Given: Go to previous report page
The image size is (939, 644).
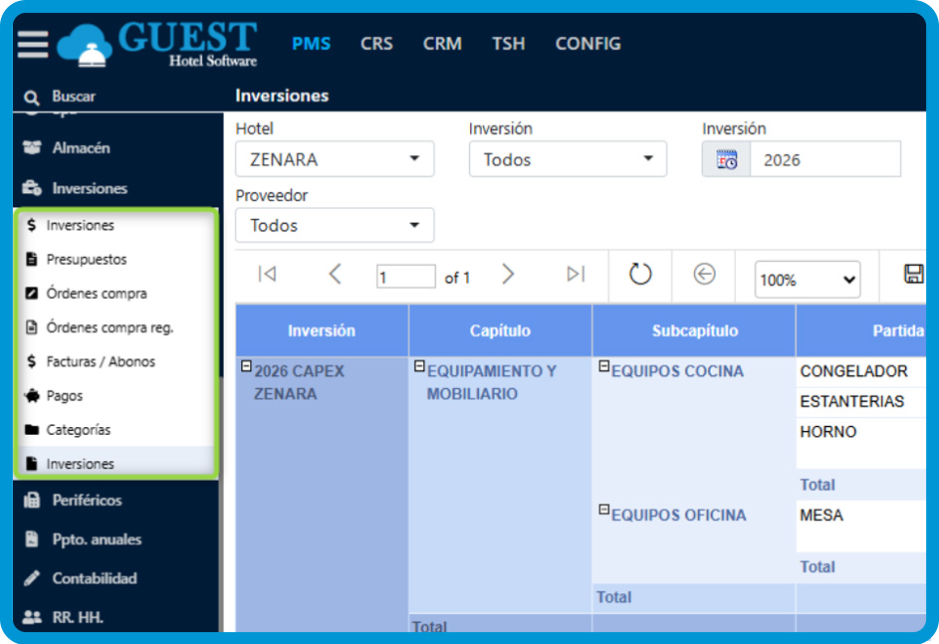Looking at the screenshot, I should (336, 274).
